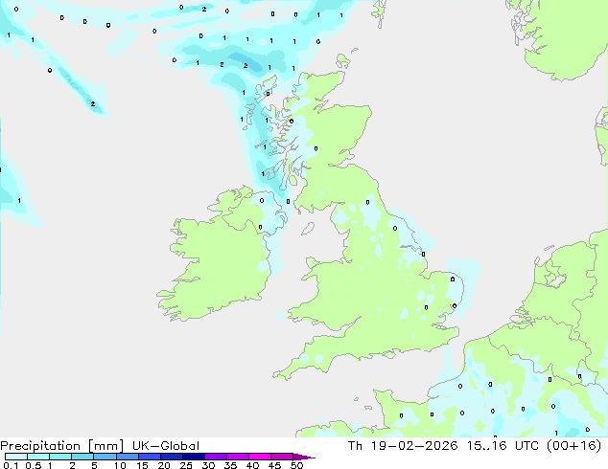
Task: Click the 'Precipitation [mm]' title text
Action: click(62, 446)
